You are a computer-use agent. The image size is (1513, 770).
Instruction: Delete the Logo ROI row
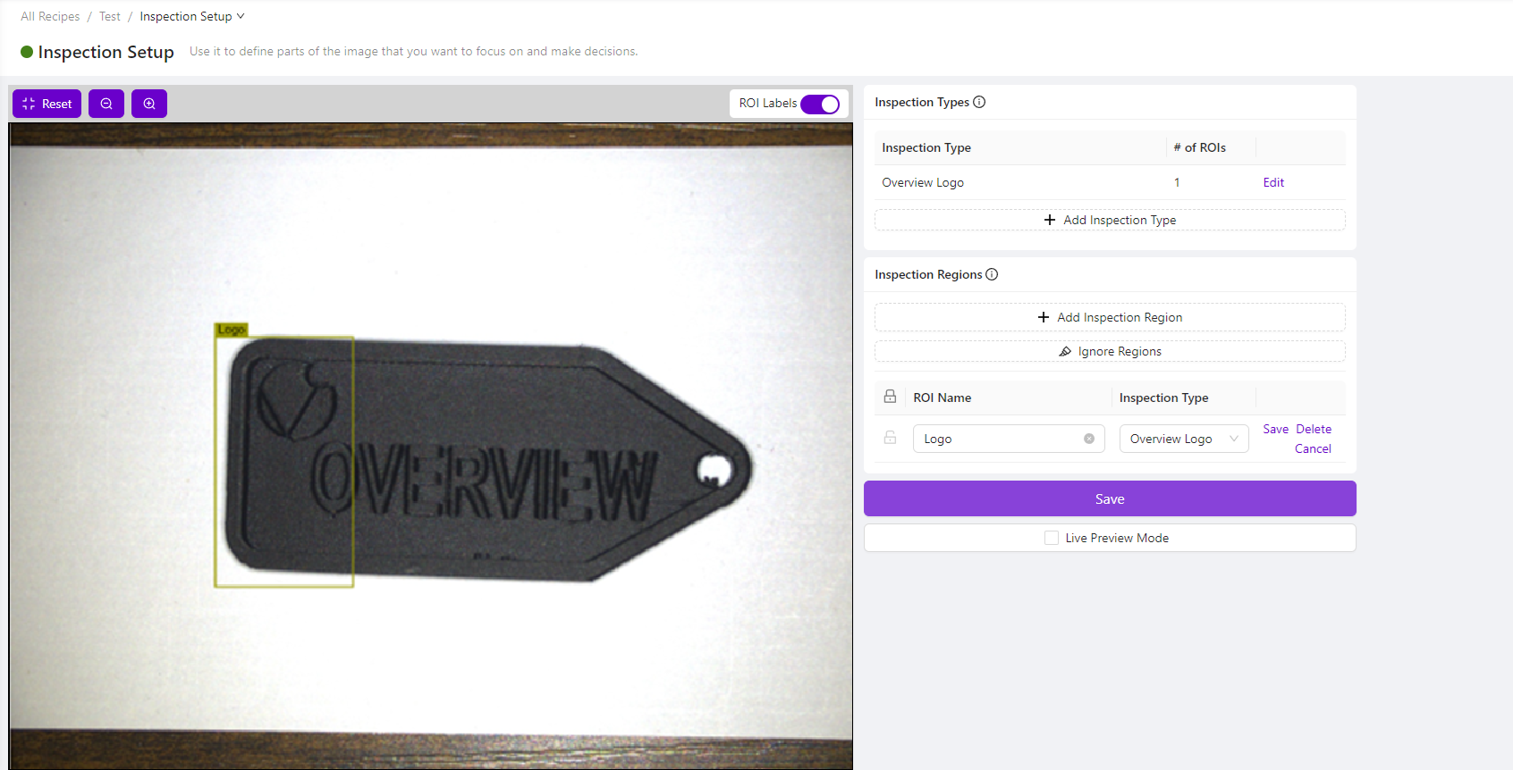coord(1314,429)
